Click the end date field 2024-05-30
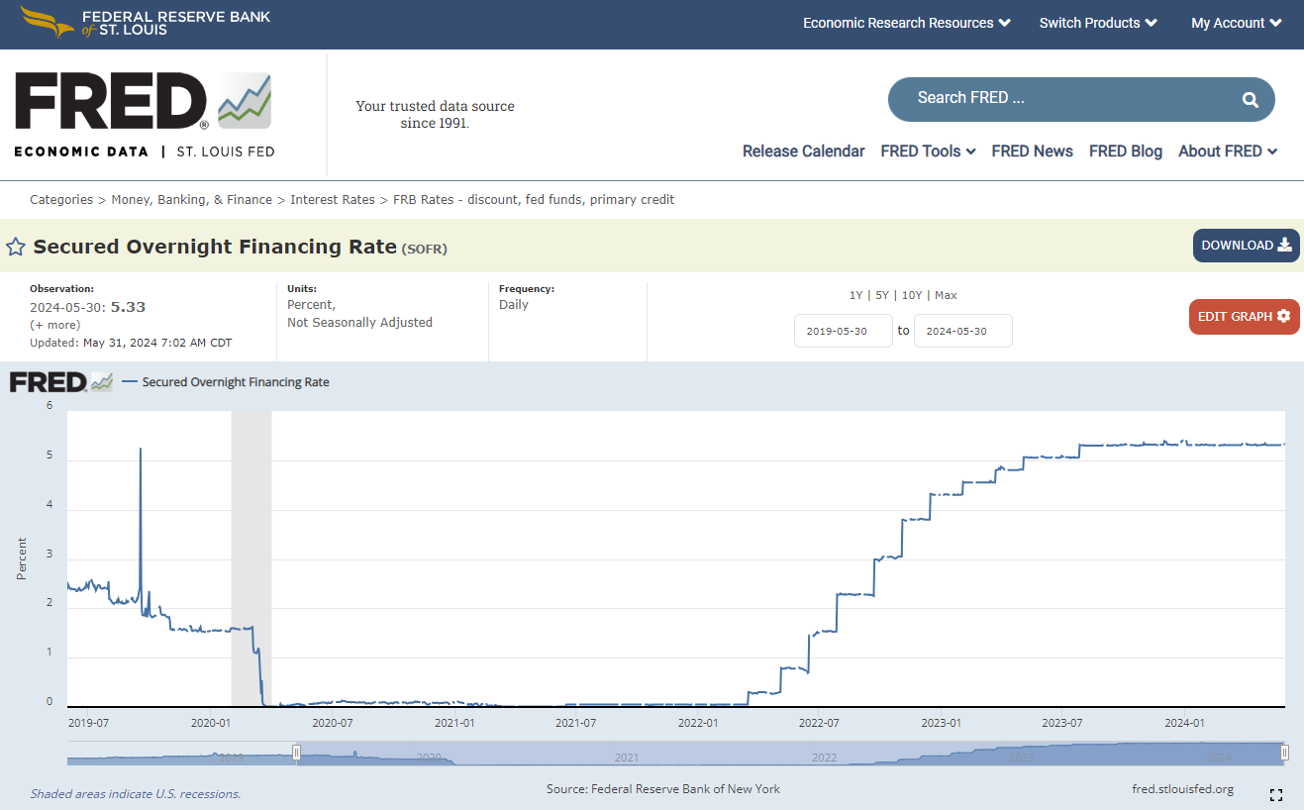This screenshot has height=810, width=1304. pyautogui.click(x=963, y=331)
